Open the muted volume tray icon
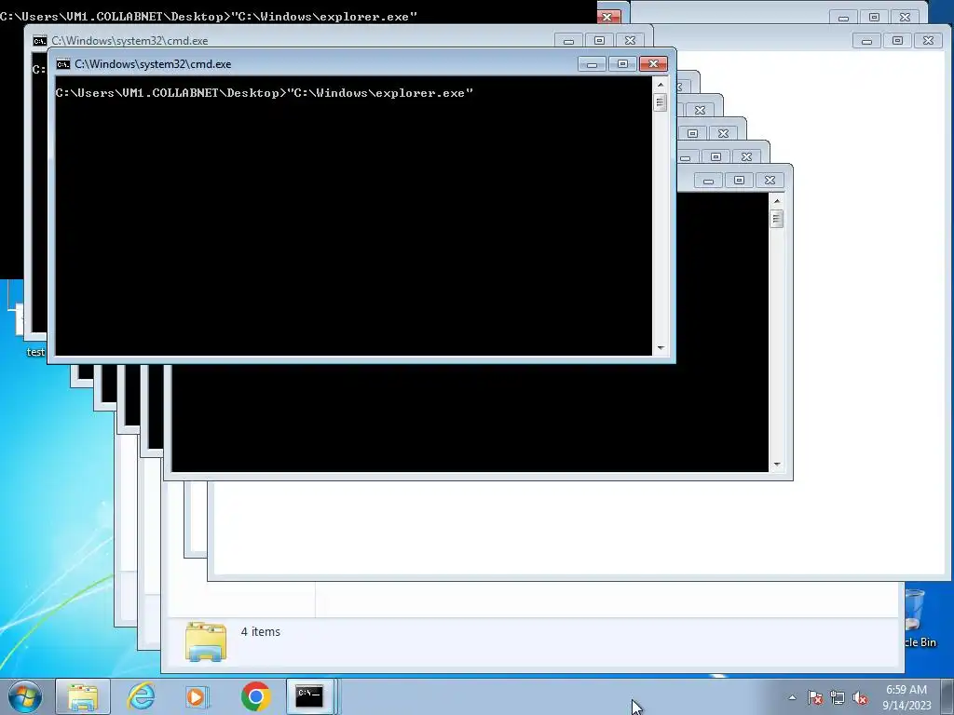The image size is (954, 715). pos(860,698)
